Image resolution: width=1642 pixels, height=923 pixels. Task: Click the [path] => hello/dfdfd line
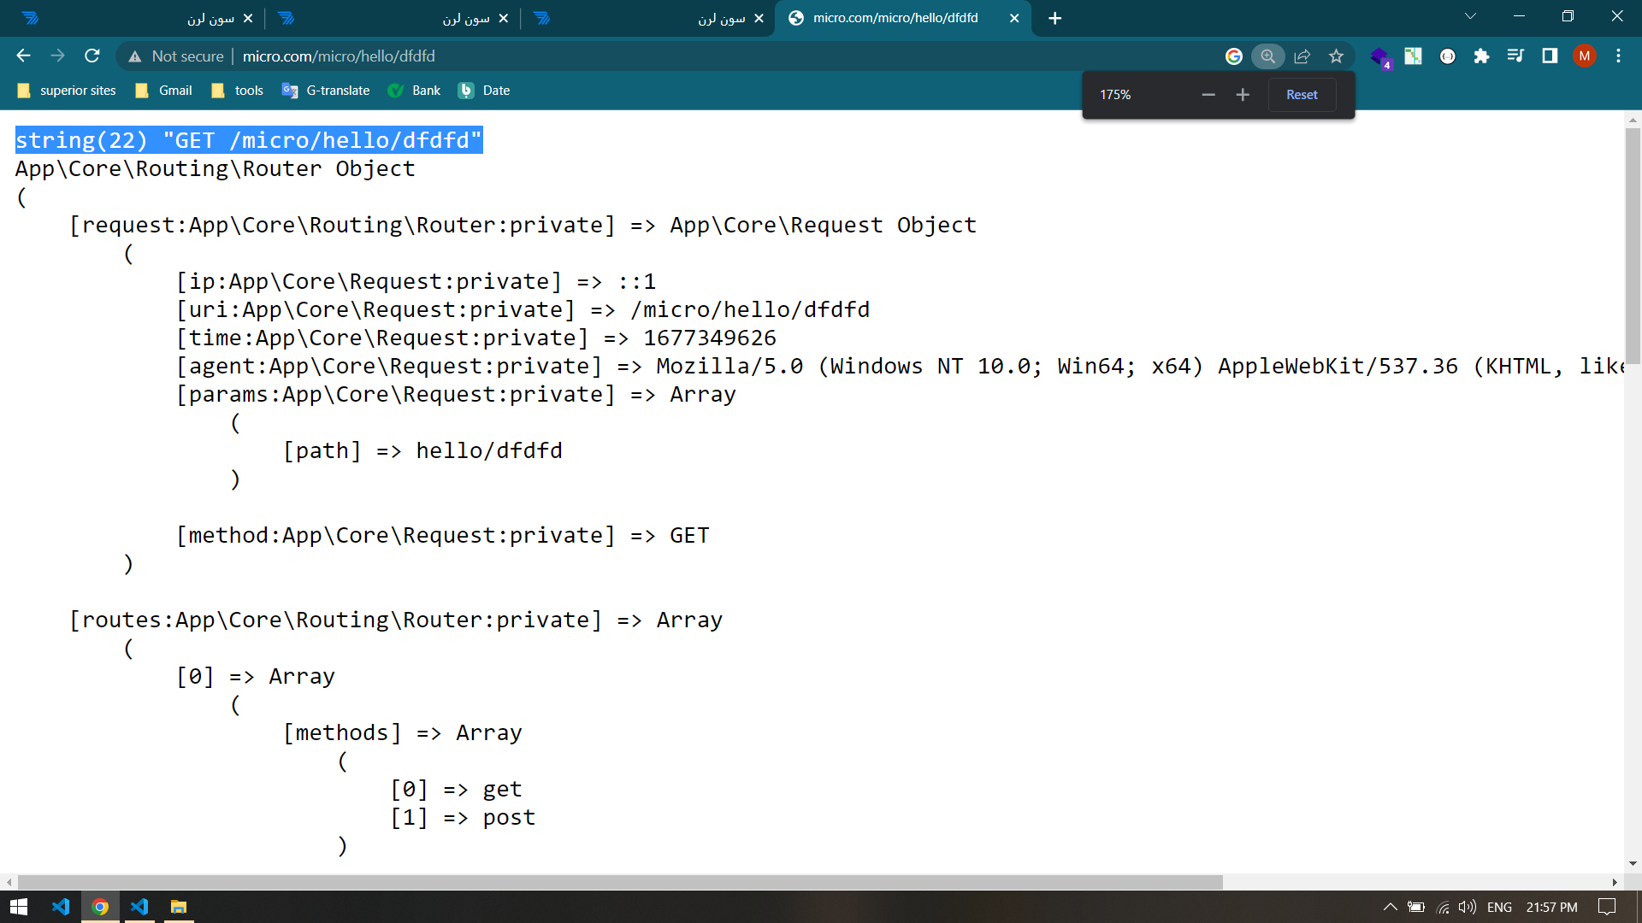coord(422,451)
